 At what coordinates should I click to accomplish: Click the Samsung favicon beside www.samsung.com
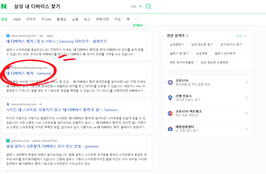pyautogui.click(x=8, y=36)
